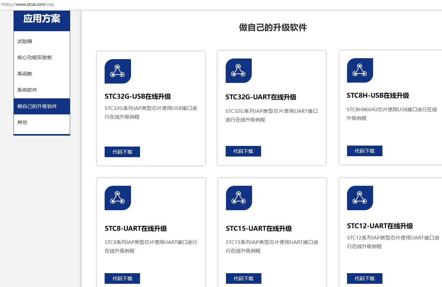Download code for STC12-UART在线升级
Image resolution: width=442 pixels, height=287 pixels.
364,278
